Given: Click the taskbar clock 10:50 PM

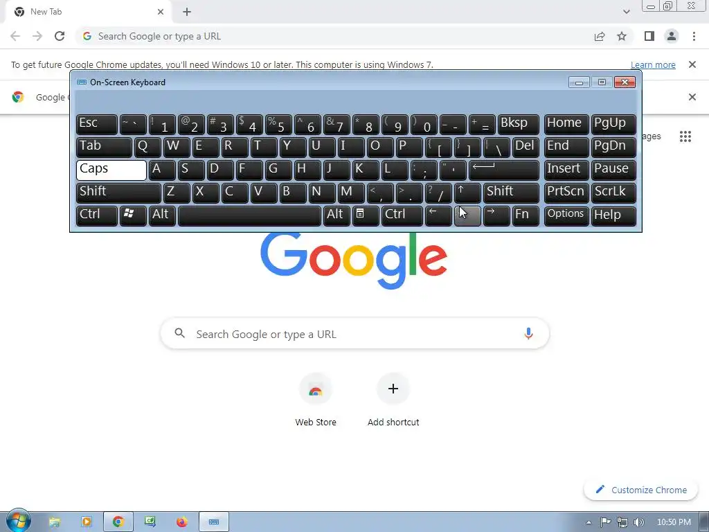Looking at the screenshot, I should pyautogui.click(x=674, y=522).
